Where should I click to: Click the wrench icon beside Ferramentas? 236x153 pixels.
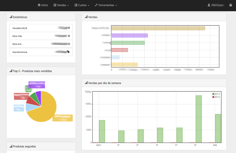96,5
